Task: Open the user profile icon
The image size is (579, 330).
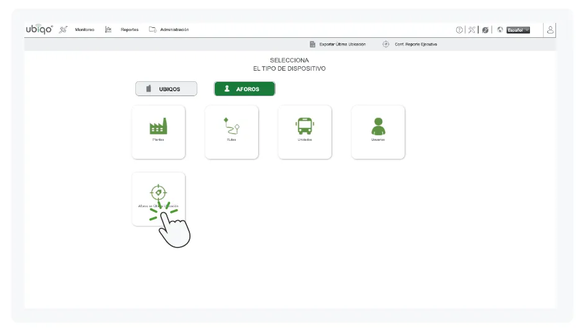Action: tap(550, 30)
